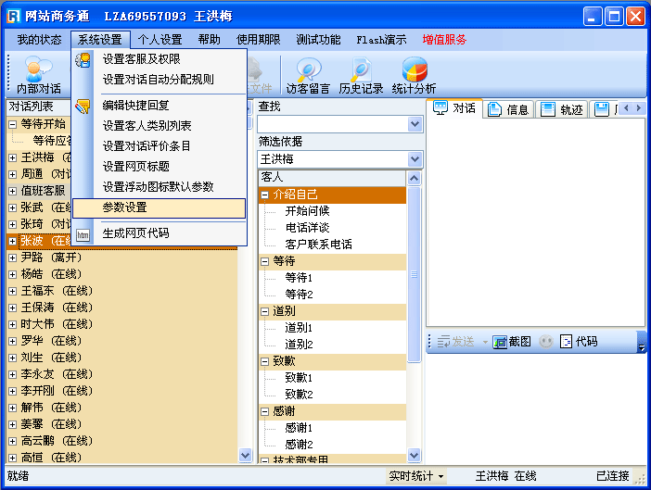This screenshot has height=490, width=651.
Task: Open the 查找 search dropdown
Action: (x=415, y=124)
